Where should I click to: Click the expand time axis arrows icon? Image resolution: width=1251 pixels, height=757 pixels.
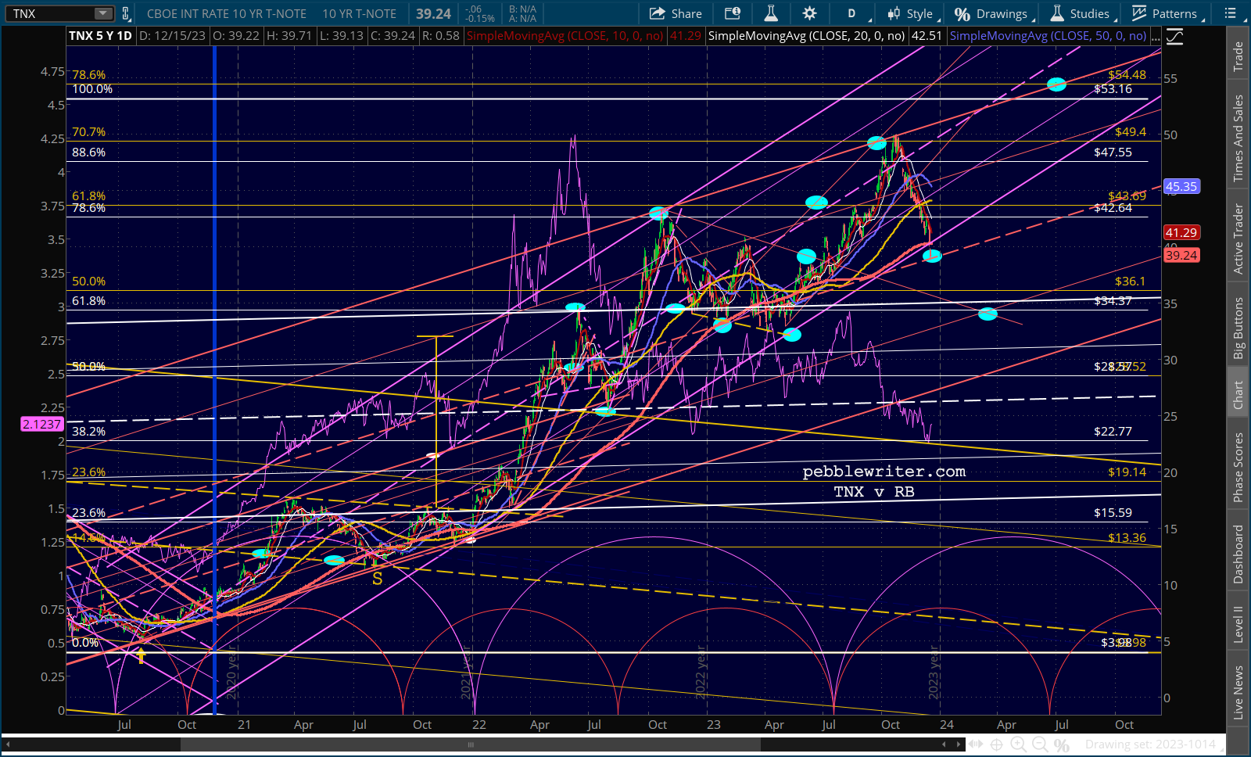975,744
